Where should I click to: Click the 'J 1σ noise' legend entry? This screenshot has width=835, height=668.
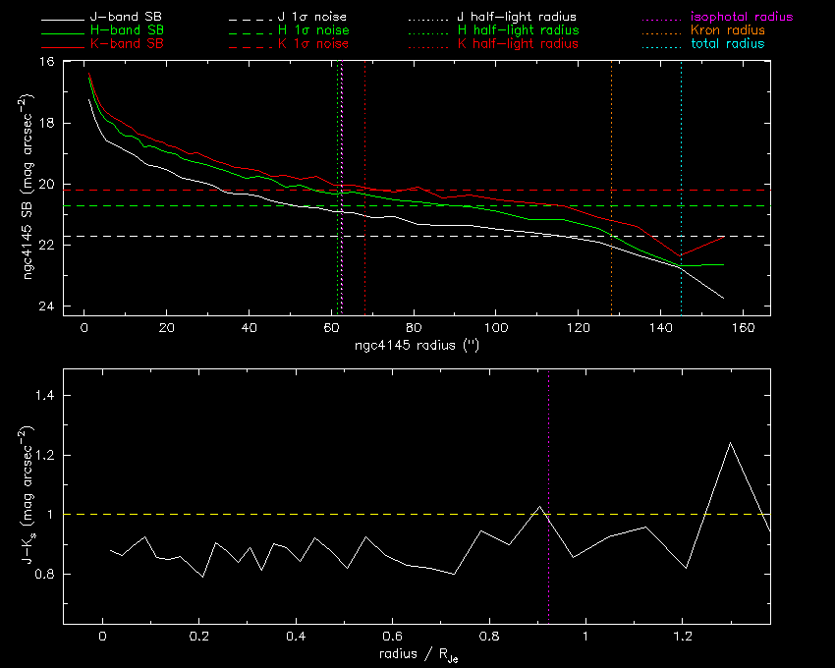click(312, 18)
